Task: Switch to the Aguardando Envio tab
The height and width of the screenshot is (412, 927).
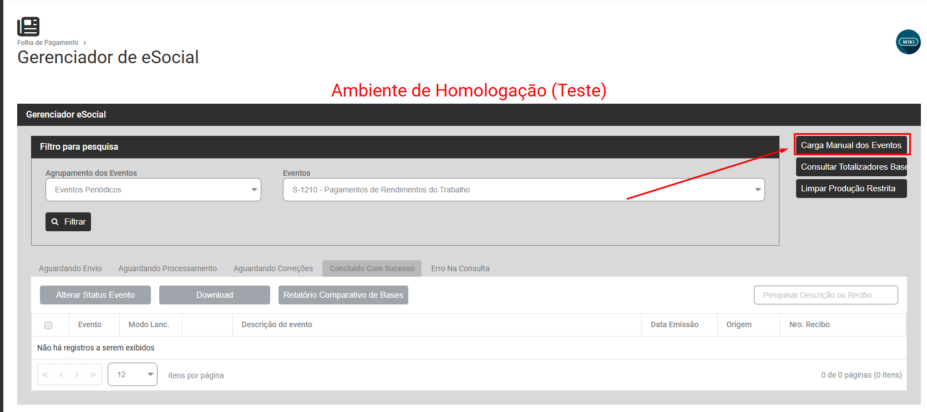Action: click(x=70, y=268)
